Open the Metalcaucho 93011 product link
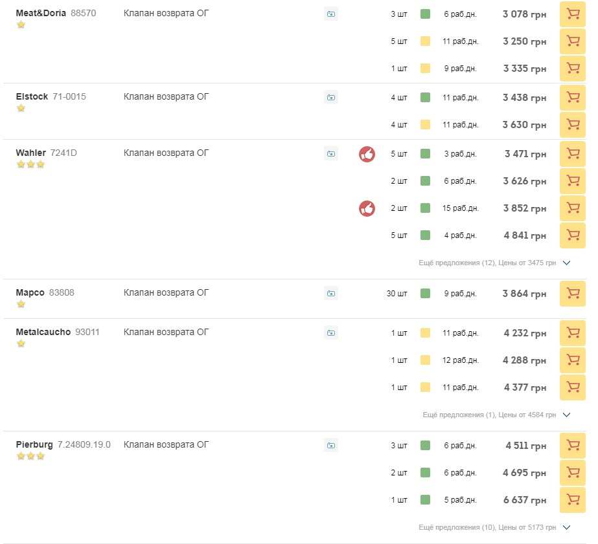This screenshot has height=544, width=598. pos(58,332)
